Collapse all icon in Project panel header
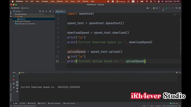 46,11
